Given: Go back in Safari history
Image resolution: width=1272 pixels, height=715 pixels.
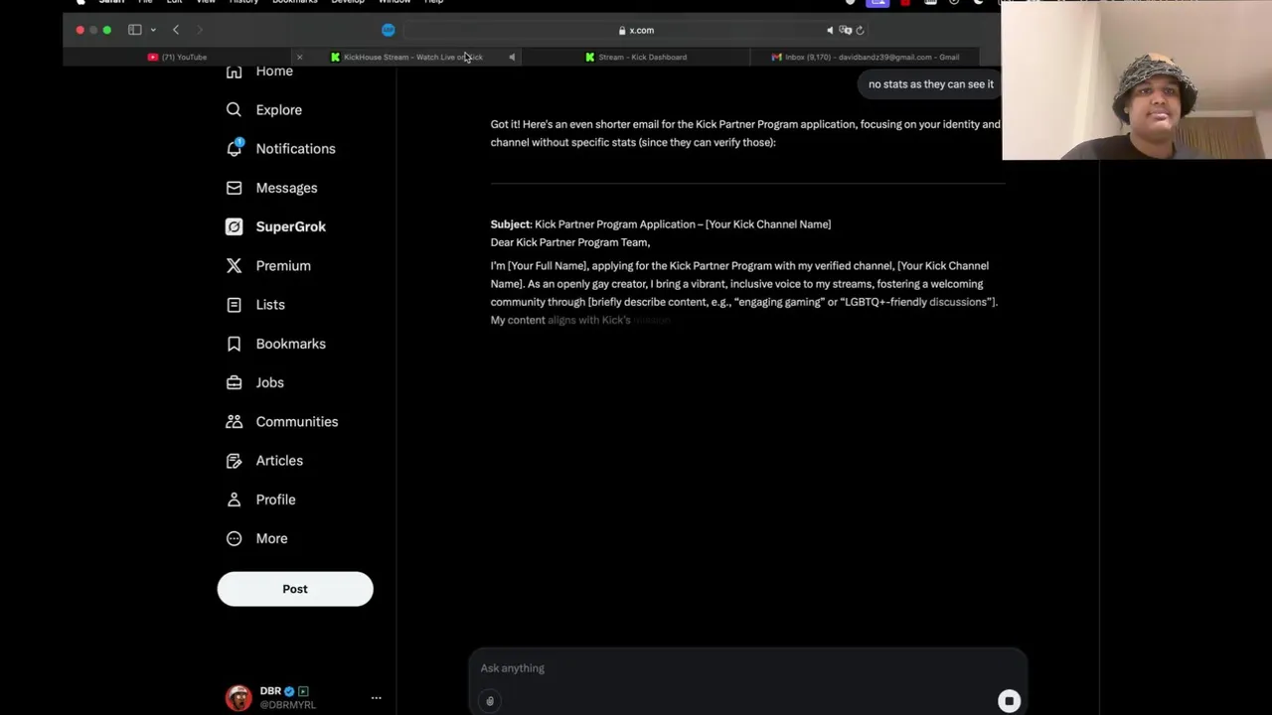Looking at the screenshot, I should coord(176,30).
